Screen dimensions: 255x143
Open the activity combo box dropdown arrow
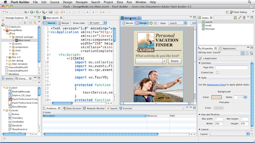[x=164, y=61]
